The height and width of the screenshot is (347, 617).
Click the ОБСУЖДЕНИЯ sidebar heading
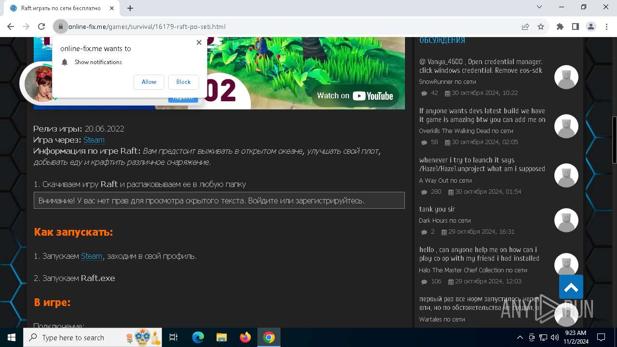(x=442, y=40)
